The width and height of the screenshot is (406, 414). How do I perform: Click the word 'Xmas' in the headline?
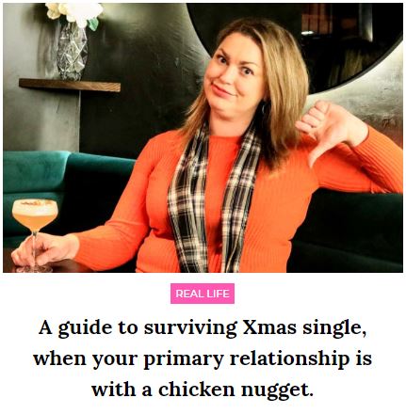coord(269,327)
